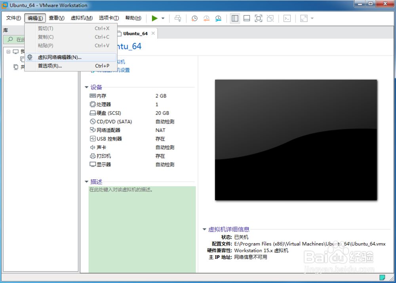Power on the virtual machine with the green play icon
396x283 pixels.
(x=154, y=18)
